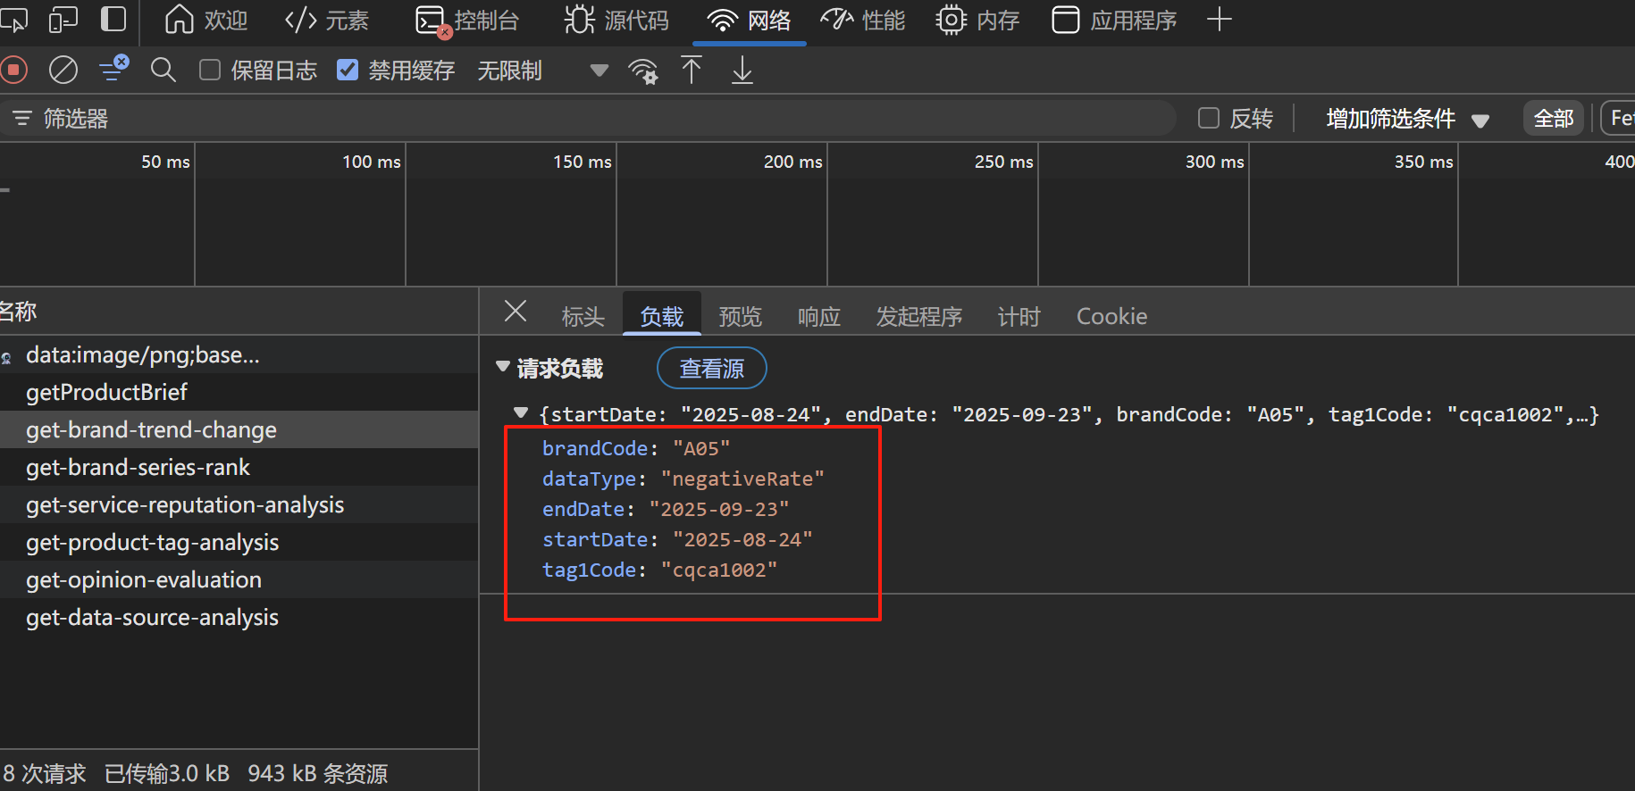Stop recording network log
The width and height of the screenshot is (1635, 791).
coord(13,70)
